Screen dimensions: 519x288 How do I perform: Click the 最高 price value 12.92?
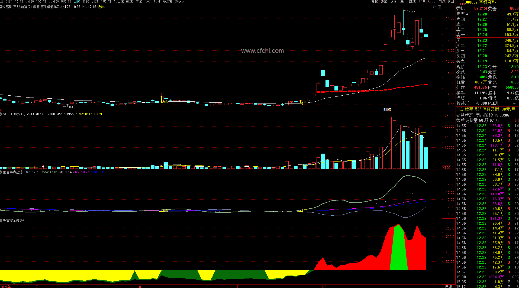(514, 72)
